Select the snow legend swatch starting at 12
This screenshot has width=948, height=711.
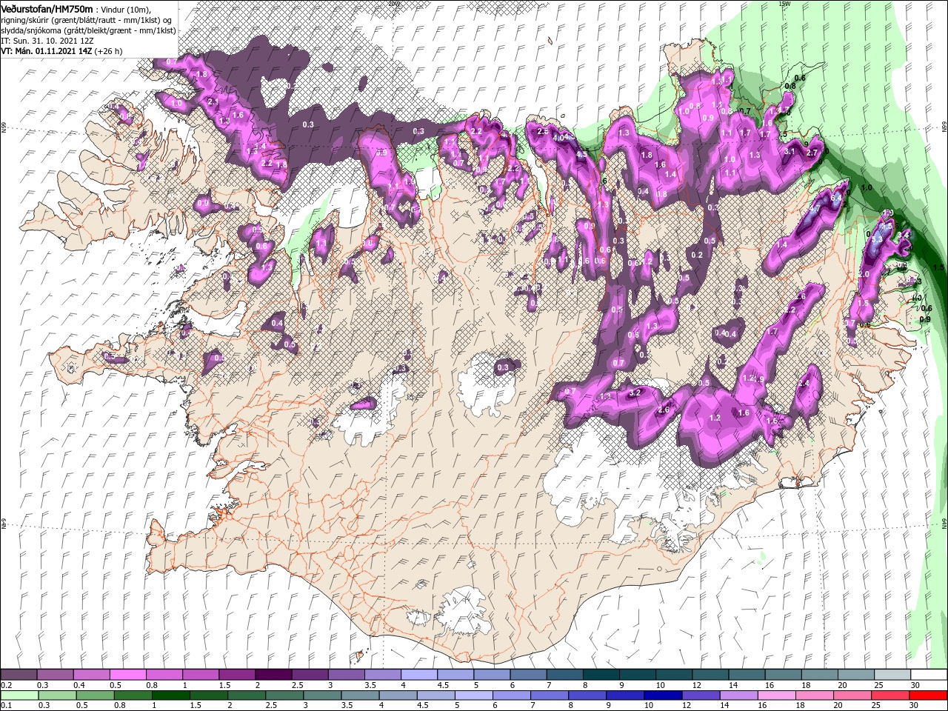coord(709,675)
